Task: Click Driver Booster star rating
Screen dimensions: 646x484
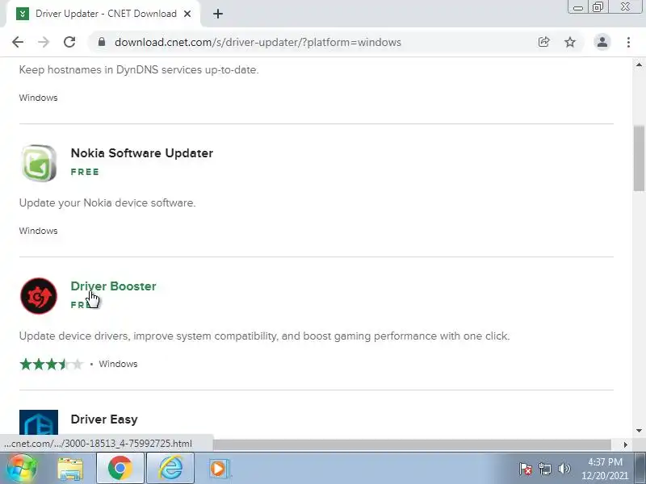Action: (51, 365)
